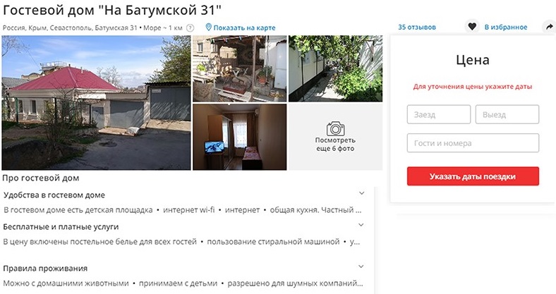Expand Удобства в гостевом доме section
This screenshot has width=556, height=294.
(x=361, y=193)
